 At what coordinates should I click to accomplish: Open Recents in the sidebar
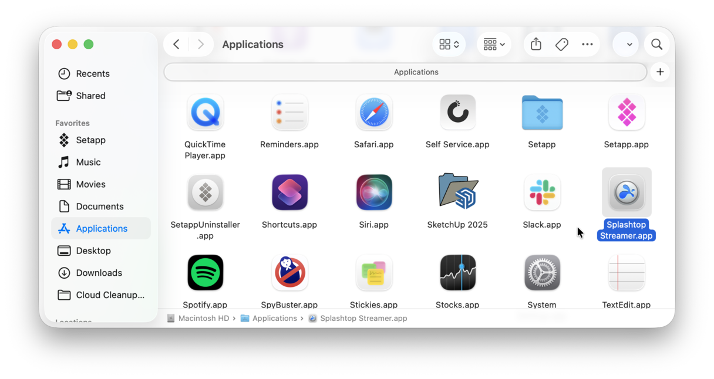coord(101,73)
